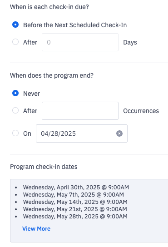Choose the After Days radio option
This screenshot has width=168, height=247.
pos(15,42)
